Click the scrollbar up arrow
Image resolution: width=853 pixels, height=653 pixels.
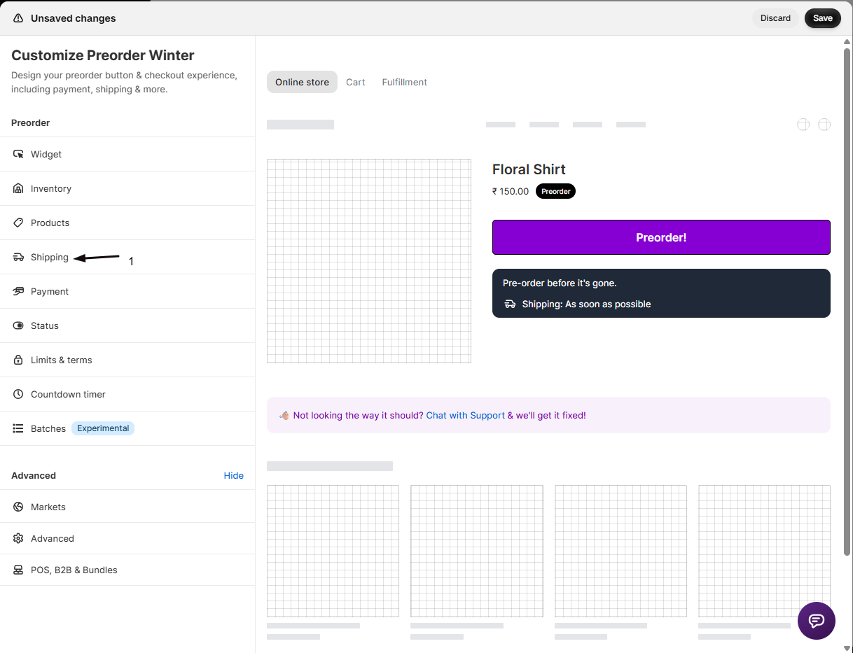click(x=847, y=42)
